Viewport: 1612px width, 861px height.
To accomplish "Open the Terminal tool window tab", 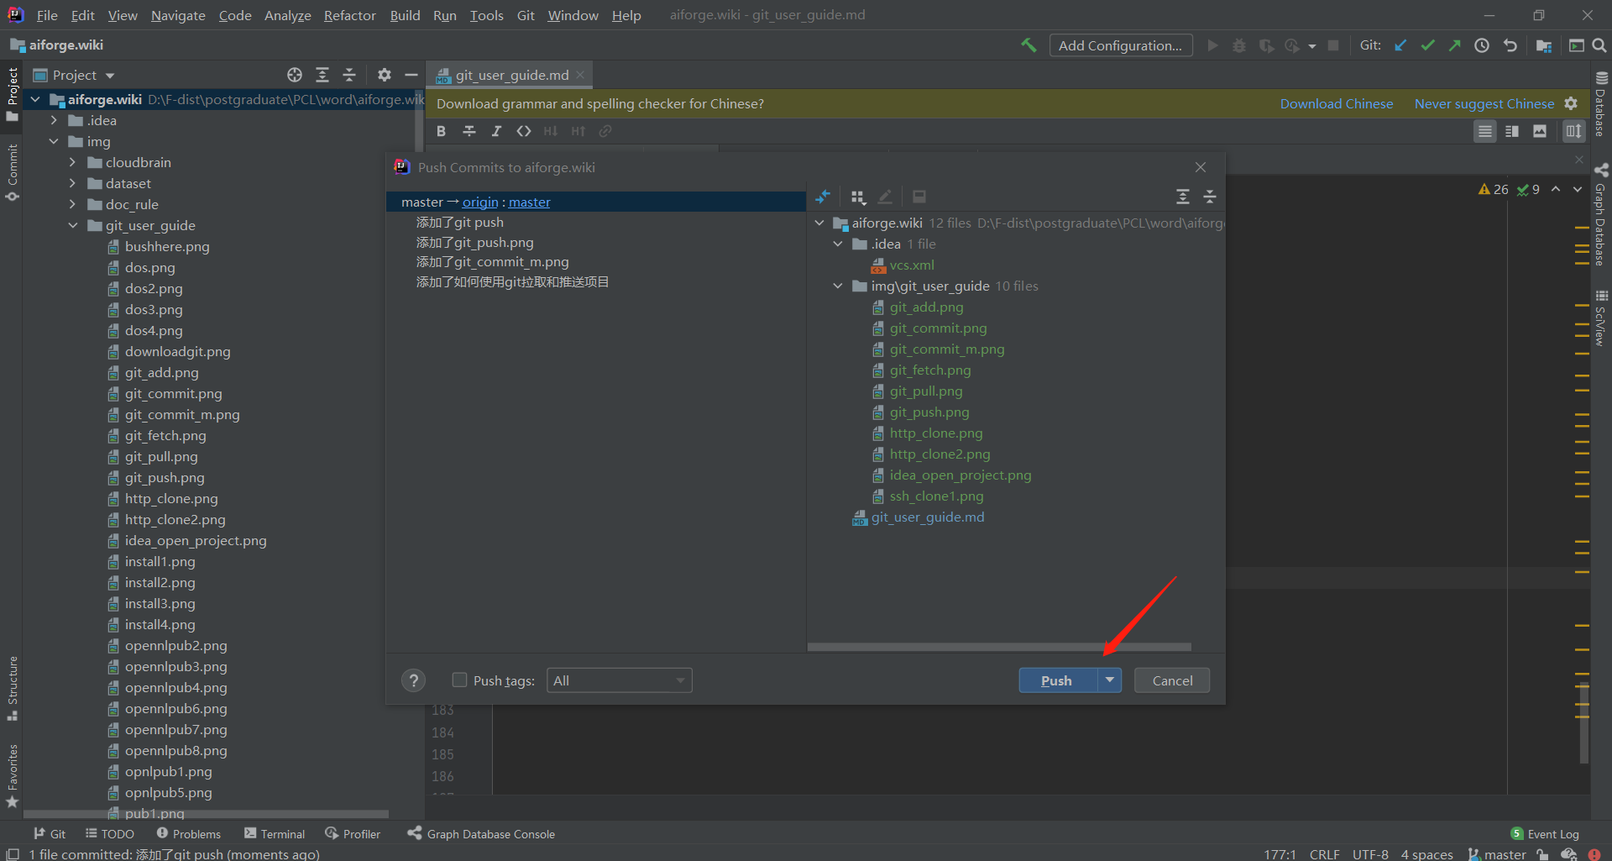I will tap(275, 833).
